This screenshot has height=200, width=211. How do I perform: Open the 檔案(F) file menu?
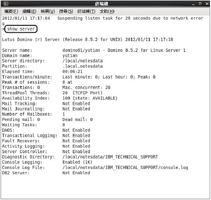11,11
